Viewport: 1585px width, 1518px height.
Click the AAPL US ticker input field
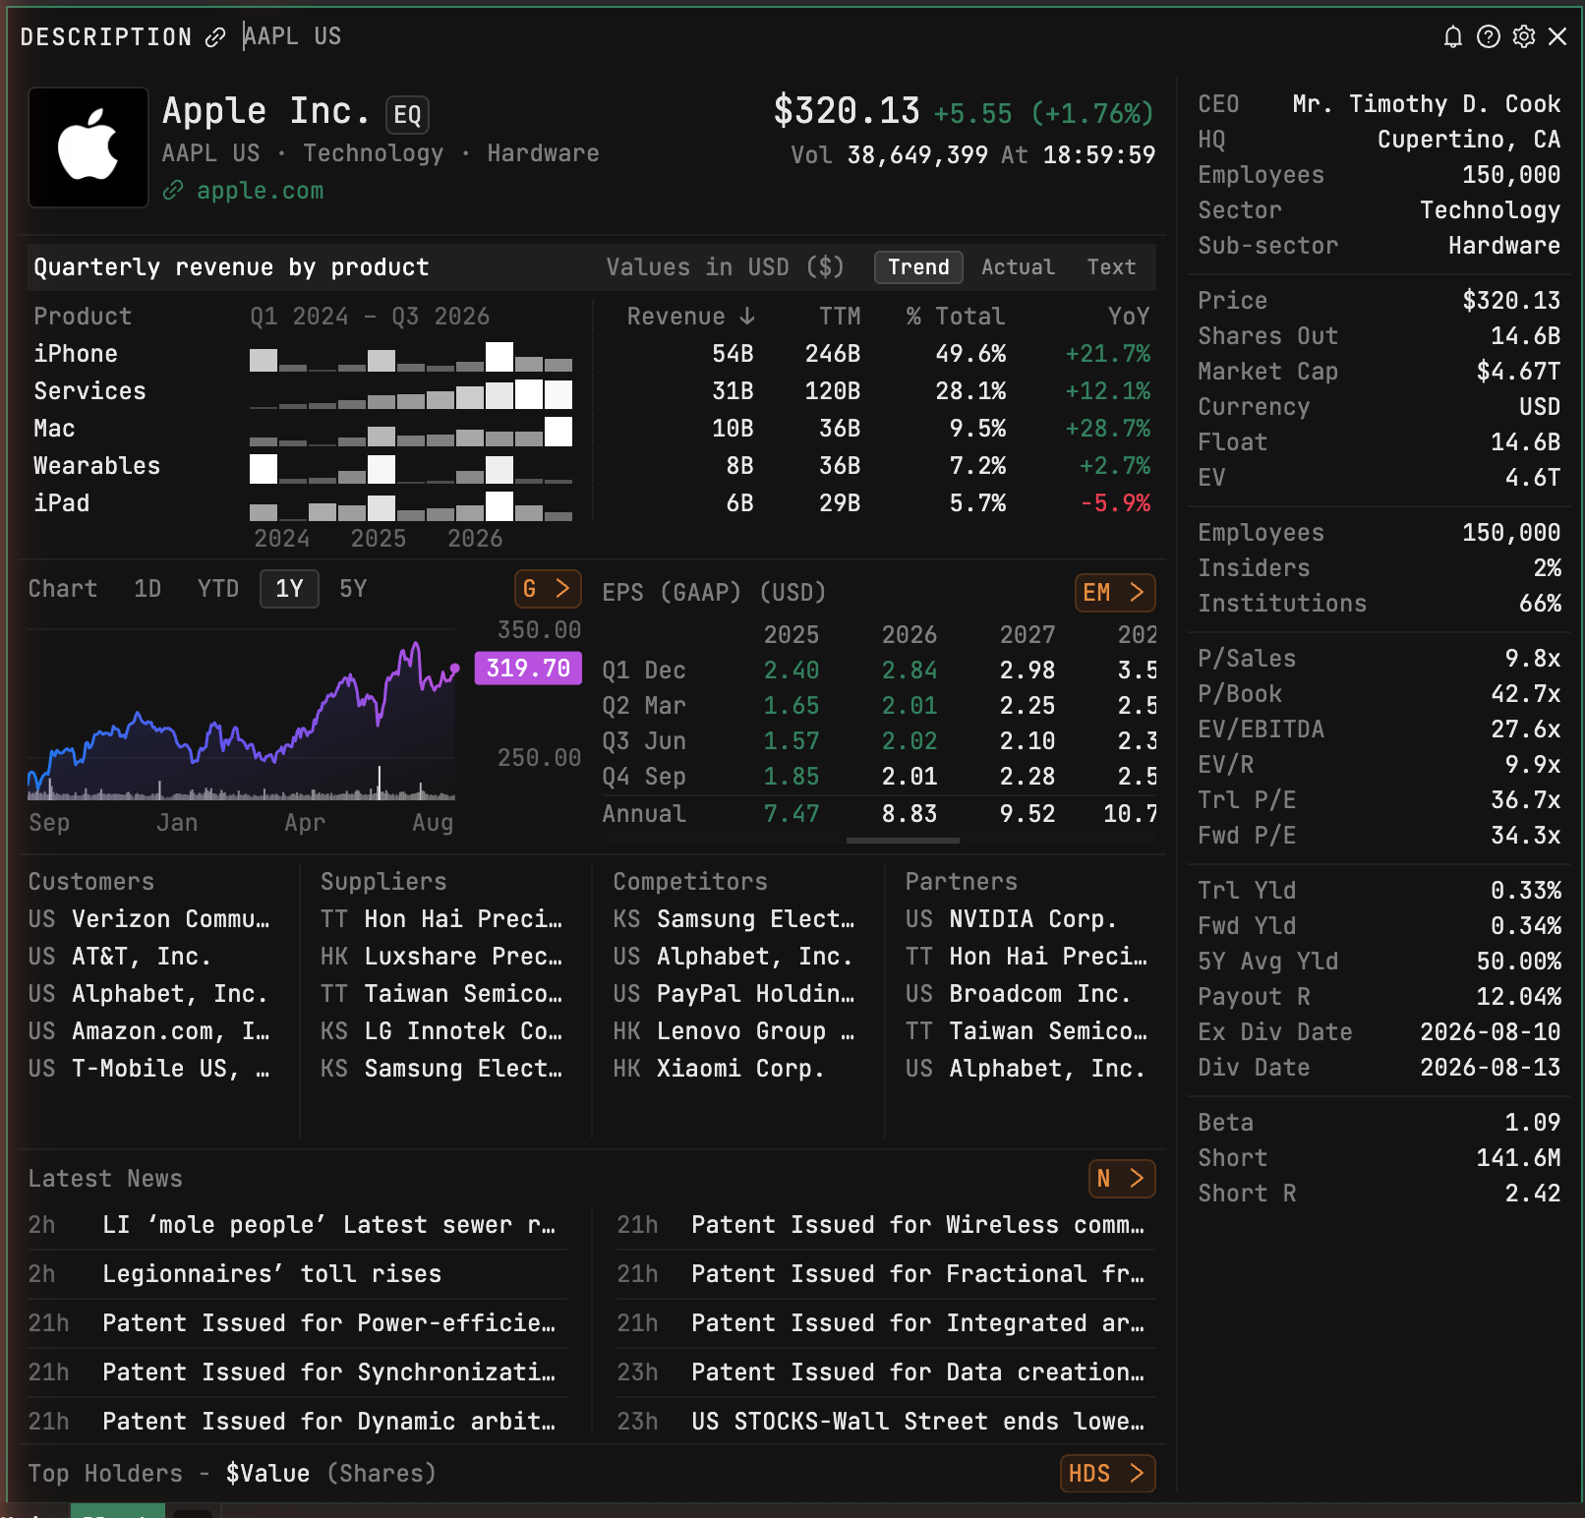click(292, 36)
